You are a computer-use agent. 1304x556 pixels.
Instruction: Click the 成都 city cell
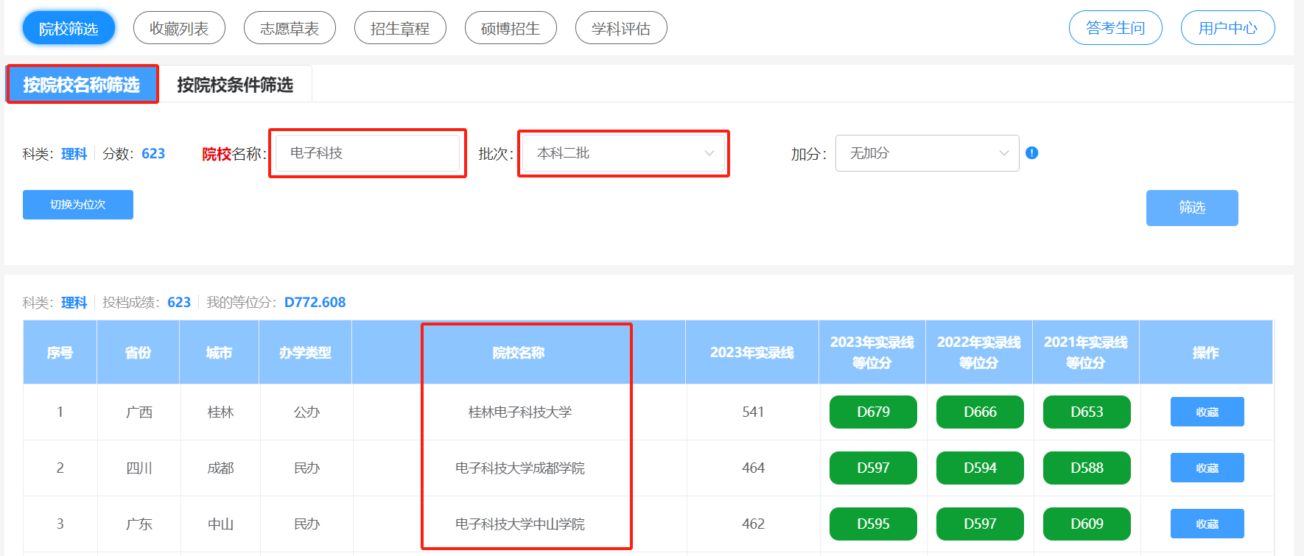tap(220, 468)
